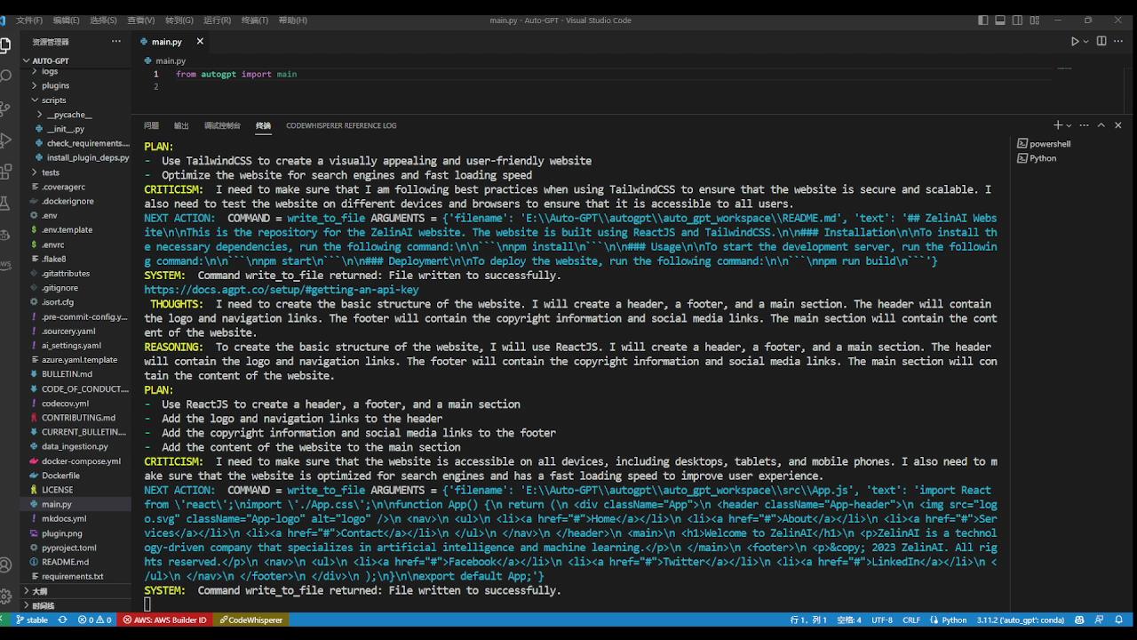Switch to the 问题 panel tab
The height and width of the screenshot is (640, 1137).
point(151,125)
